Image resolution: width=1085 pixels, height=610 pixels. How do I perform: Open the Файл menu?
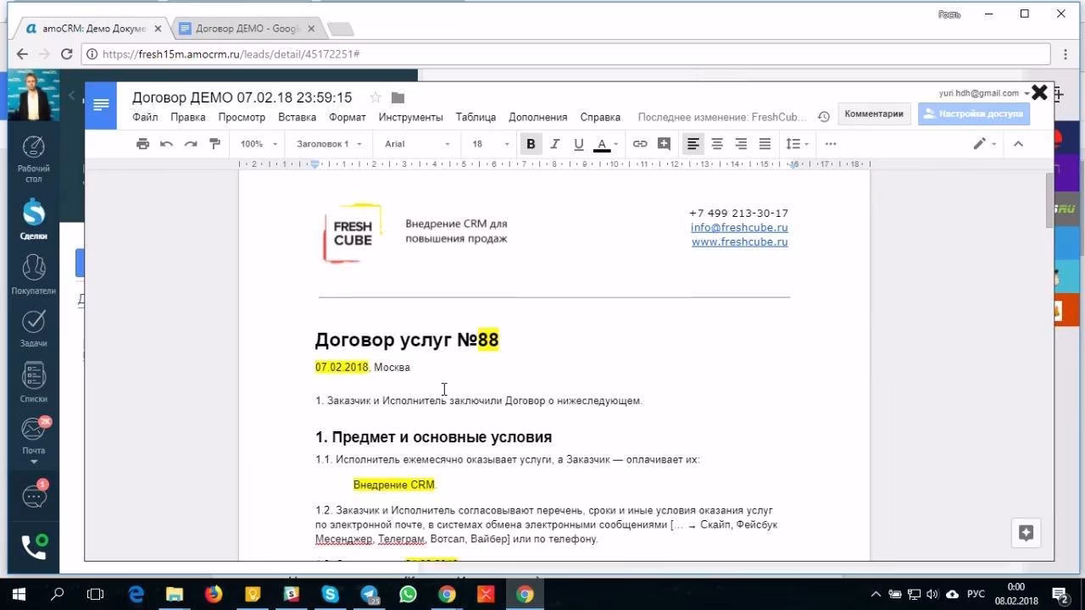click(145, 117)
